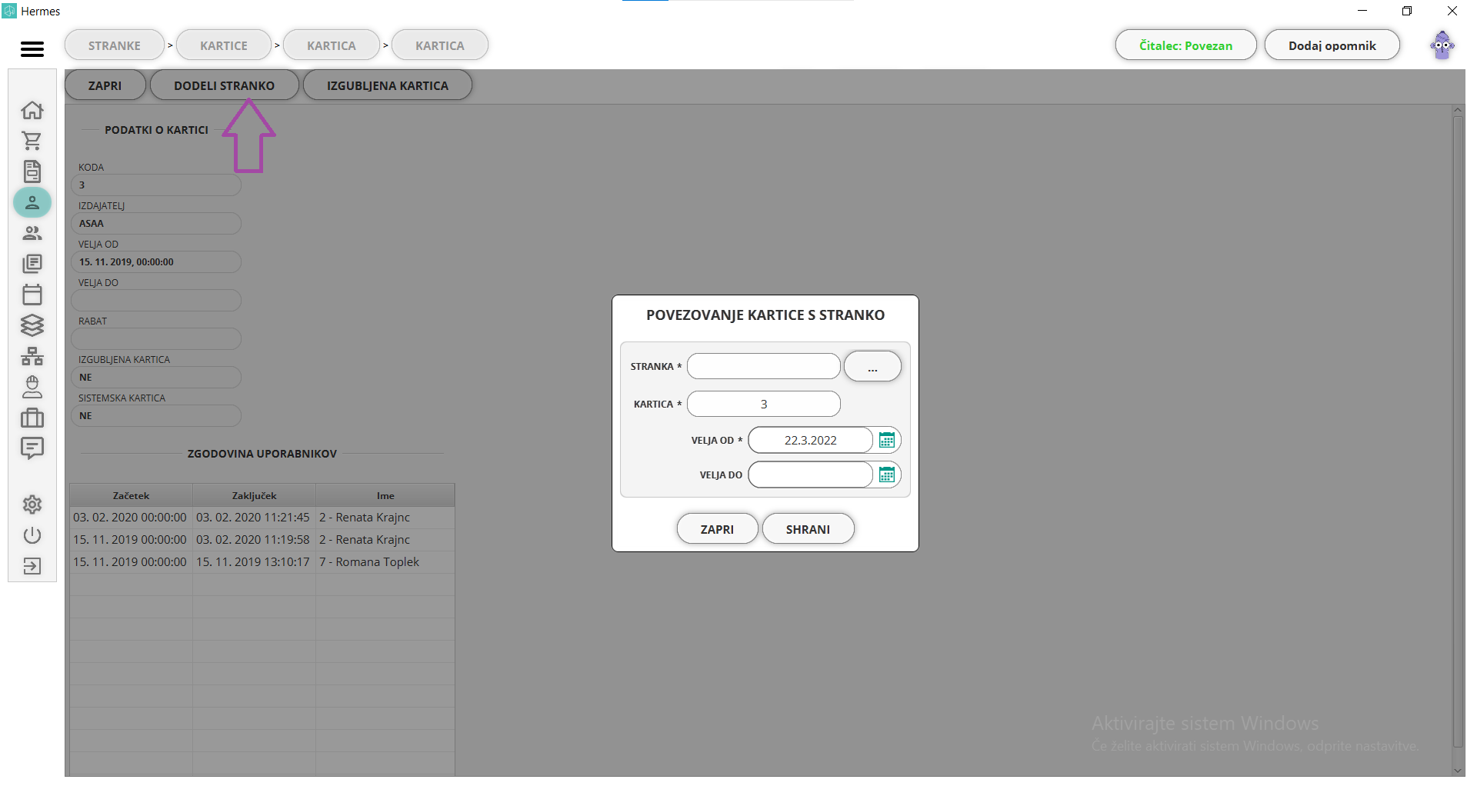Open the worker with helmet sidebar icon
The image size is (1477, 786).
coord(32,386)
